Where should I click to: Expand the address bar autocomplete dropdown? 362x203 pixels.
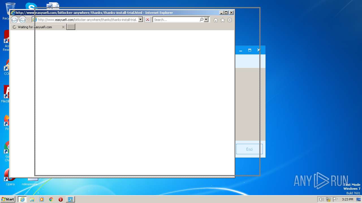pyautogui.click(x=140, y=20)
